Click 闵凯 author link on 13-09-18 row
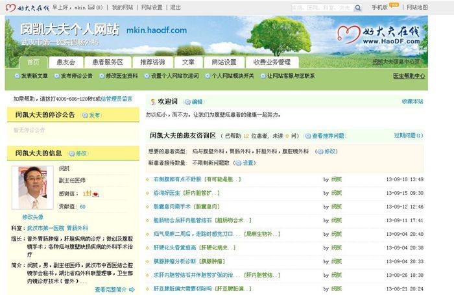This screenshot has width=454, height=295. point(337,179)
